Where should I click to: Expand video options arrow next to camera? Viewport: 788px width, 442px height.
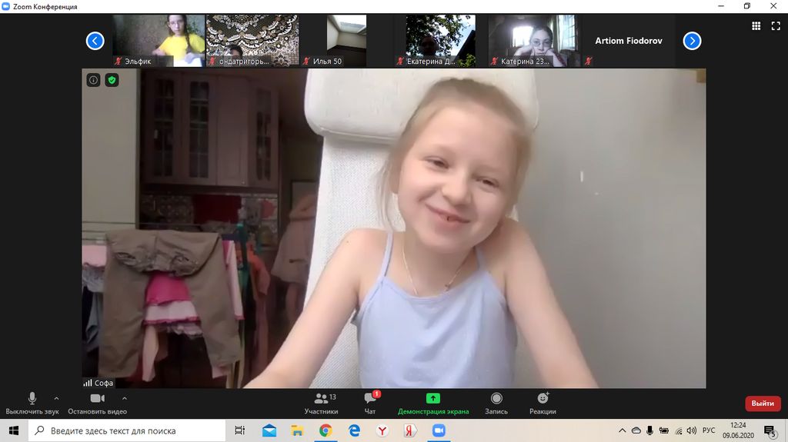(125, 398)
